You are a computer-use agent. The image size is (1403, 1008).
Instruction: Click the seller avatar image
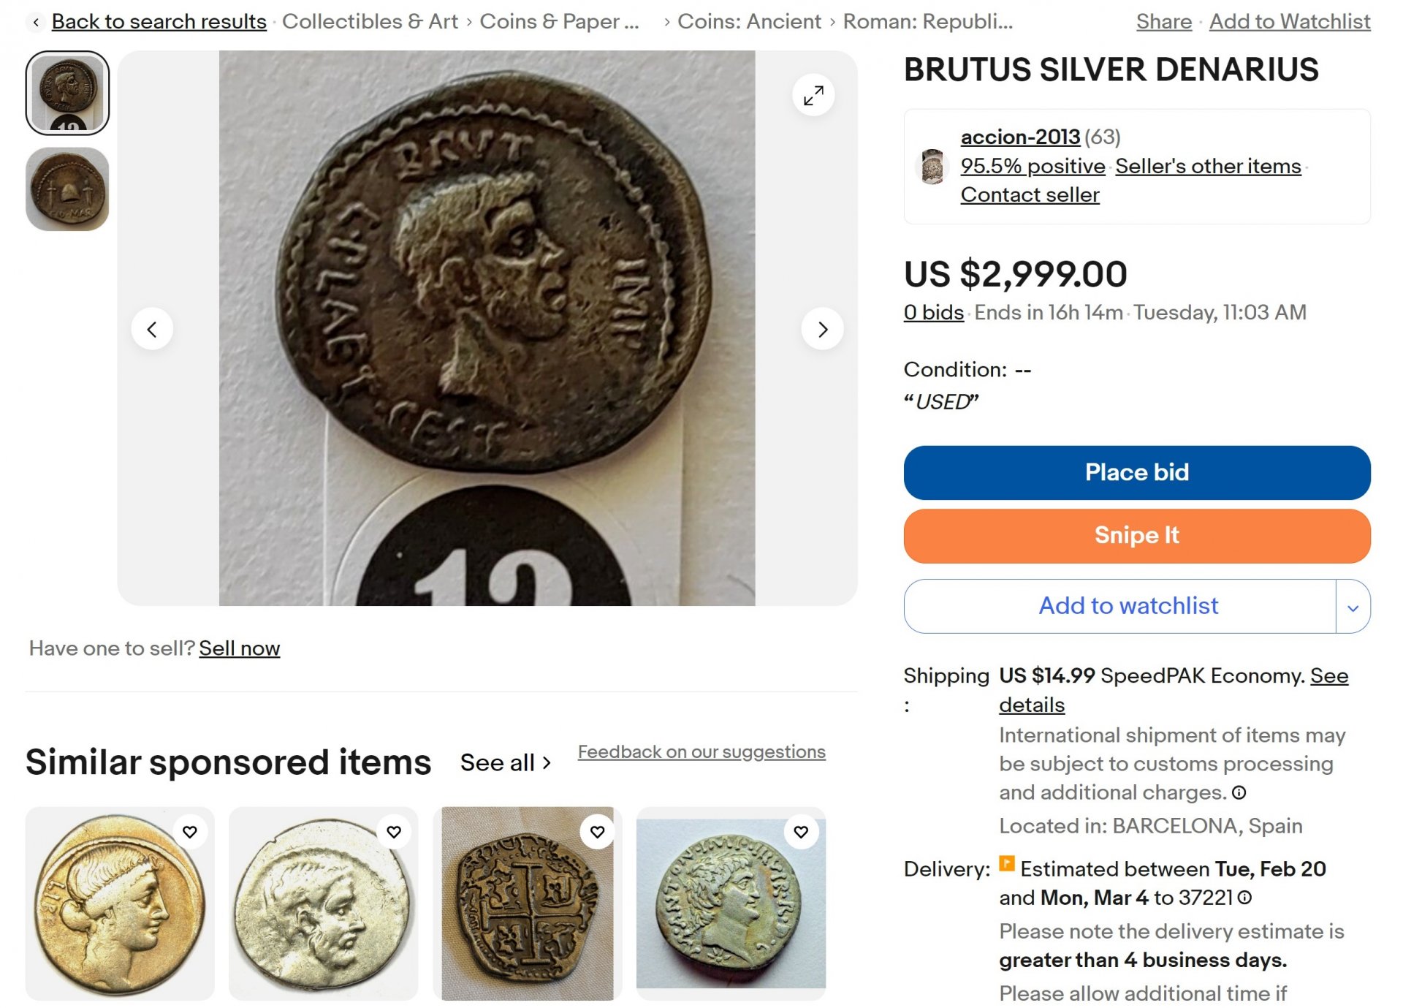[x=932, y=166]
